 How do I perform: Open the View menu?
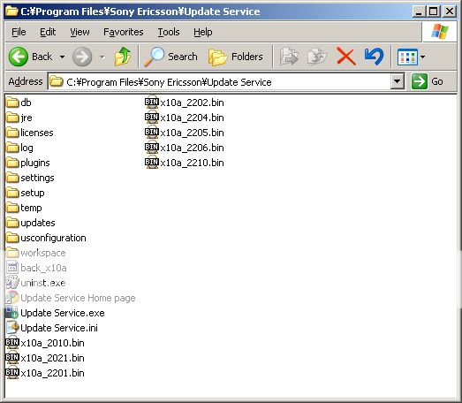(80, 32)
